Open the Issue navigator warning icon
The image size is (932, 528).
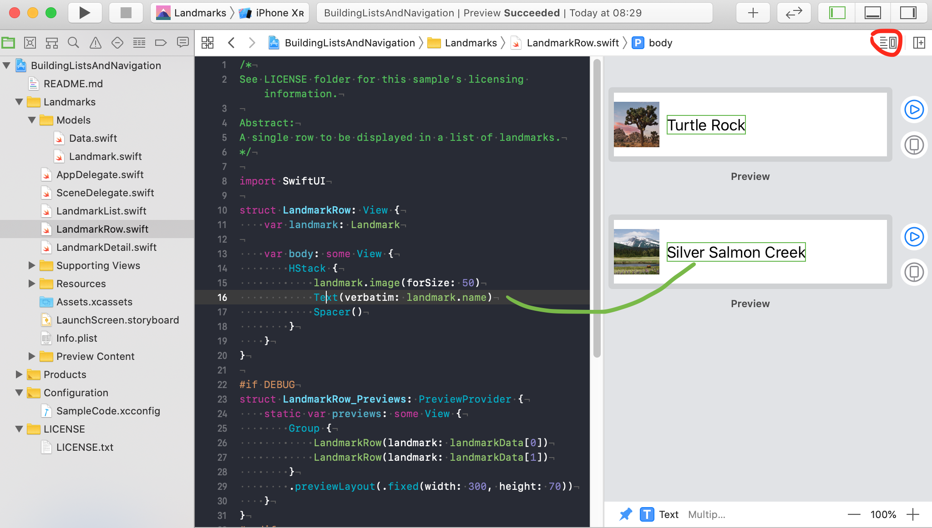coord(96,43)
